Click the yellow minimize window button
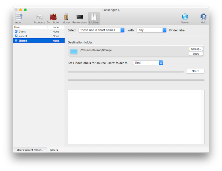 coord(21,10)
